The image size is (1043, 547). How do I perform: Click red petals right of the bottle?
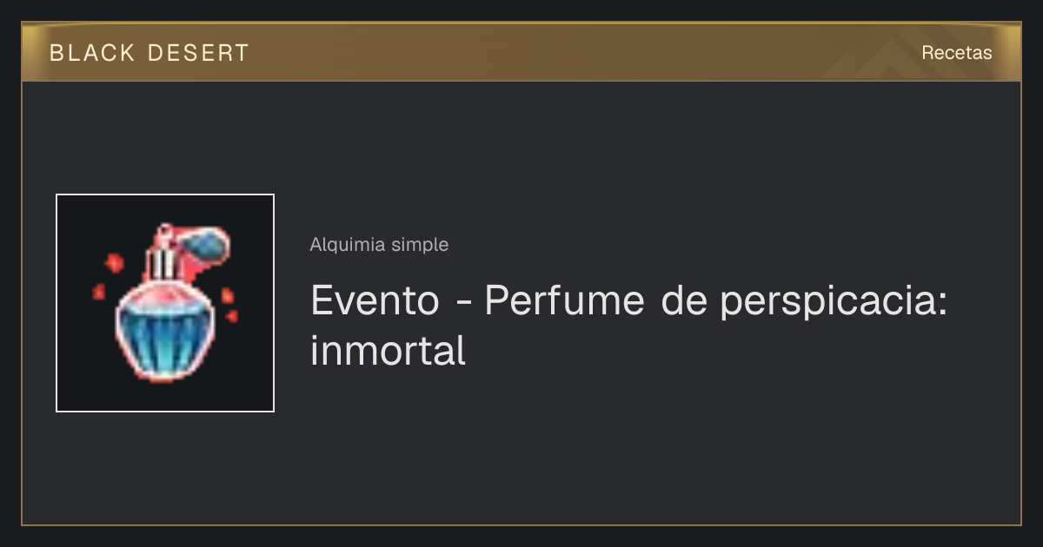pos(229,304)
